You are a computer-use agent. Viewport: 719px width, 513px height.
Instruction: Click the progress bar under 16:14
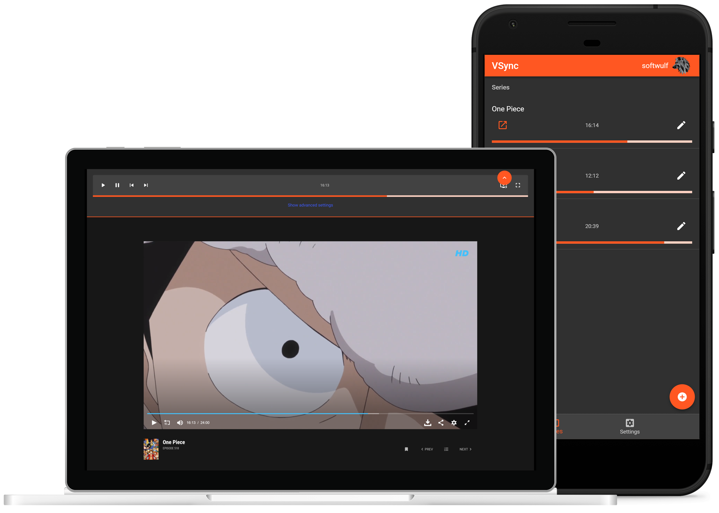pyautogui.click(x=591, y=142)
